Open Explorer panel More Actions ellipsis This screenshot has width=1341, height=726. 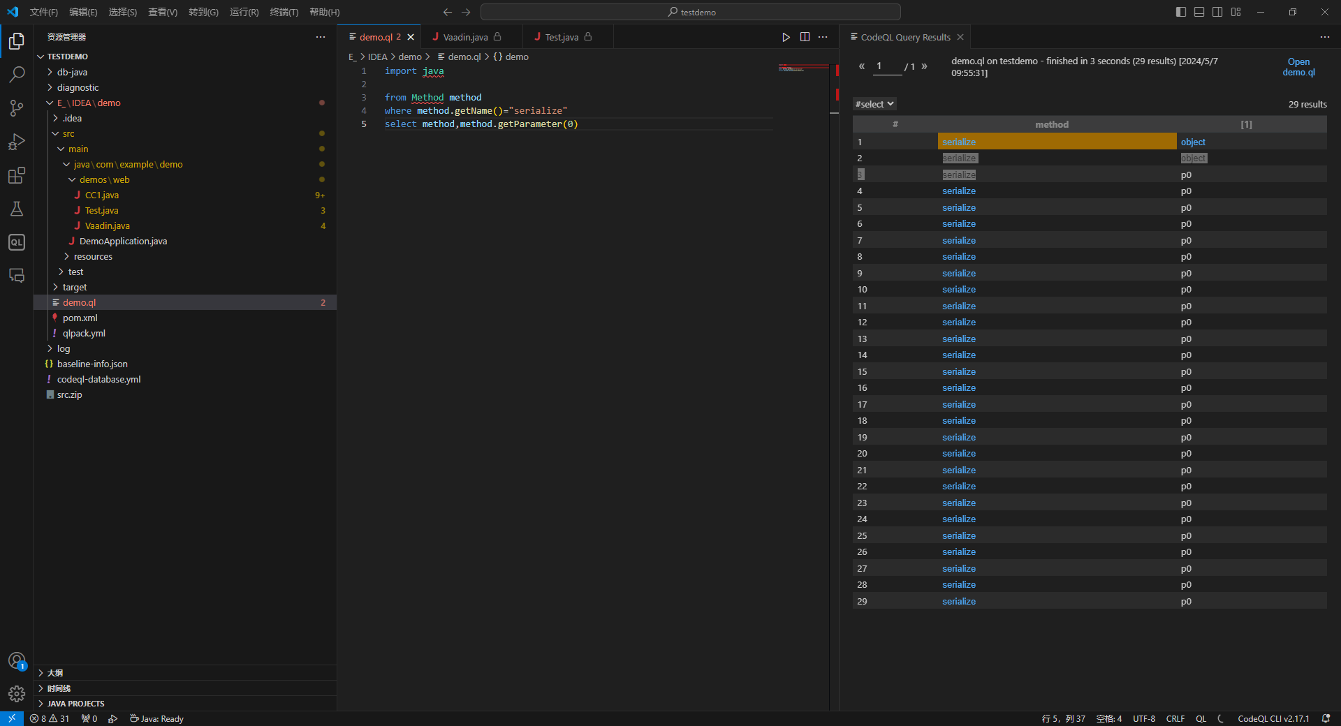321,37
